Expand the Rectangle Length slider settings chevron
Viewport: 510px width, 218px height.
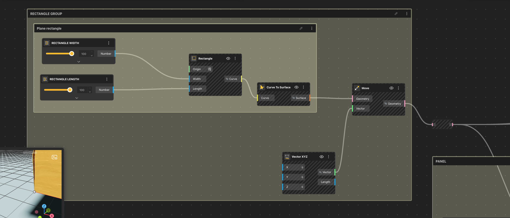(x=77, y=98)
